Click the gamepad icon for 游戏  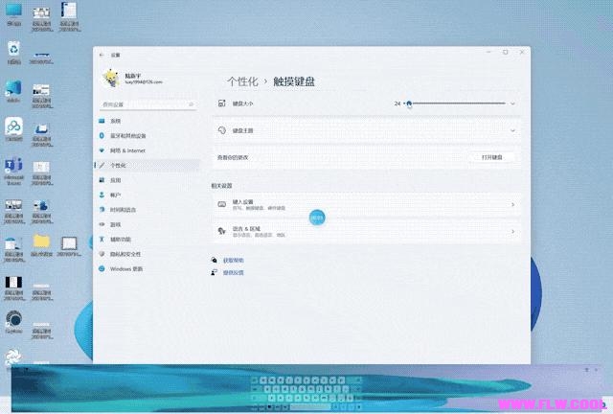point(102,224)
